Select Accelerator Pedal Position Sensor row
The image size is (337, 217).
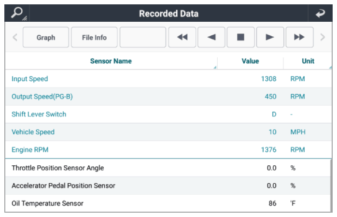pyautogui.click(x=168, y=186)
